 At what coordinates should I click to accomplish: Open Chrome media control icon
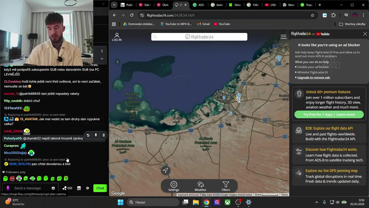point(346,15)
